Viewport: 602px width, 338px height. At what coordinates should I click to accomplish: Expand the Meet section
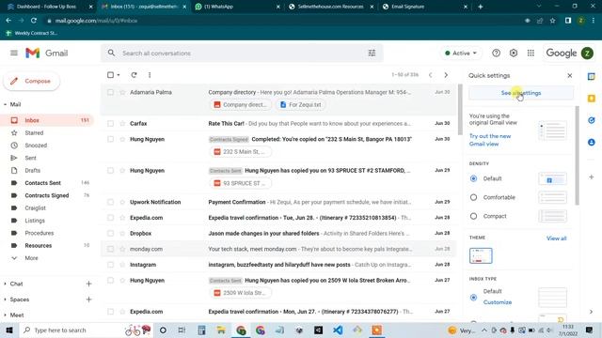coord(5,315)
